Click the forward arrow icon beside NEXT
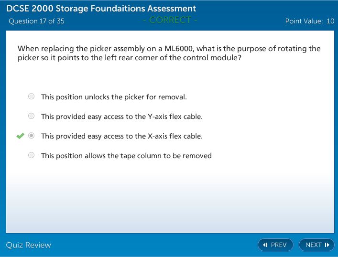This screenshot has height=257, width=338. [x=327, y=245]
